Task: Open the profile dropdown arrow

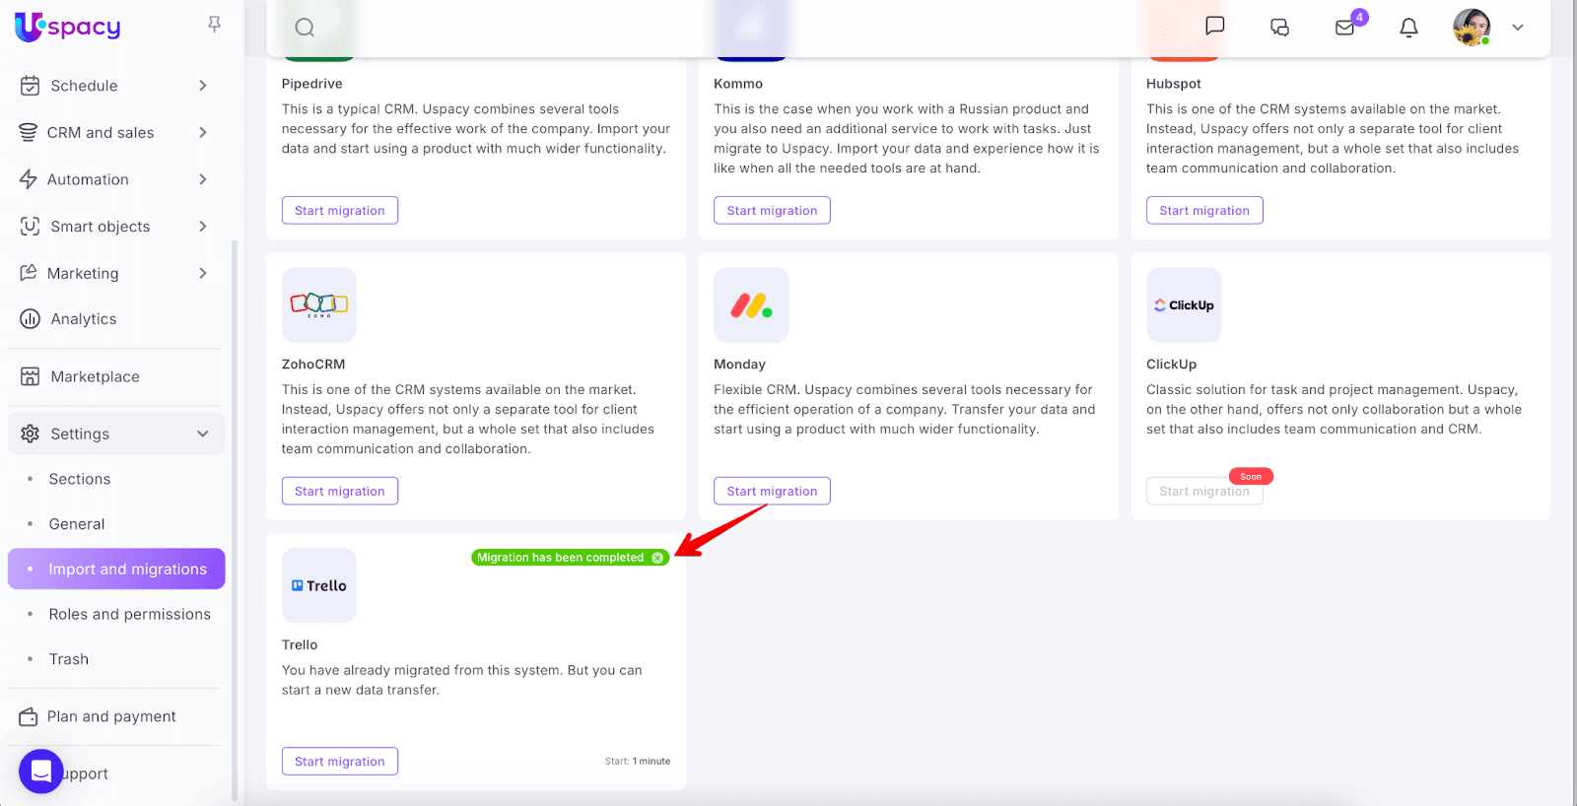Action: pyautogui.click(x=1518, y=28)
